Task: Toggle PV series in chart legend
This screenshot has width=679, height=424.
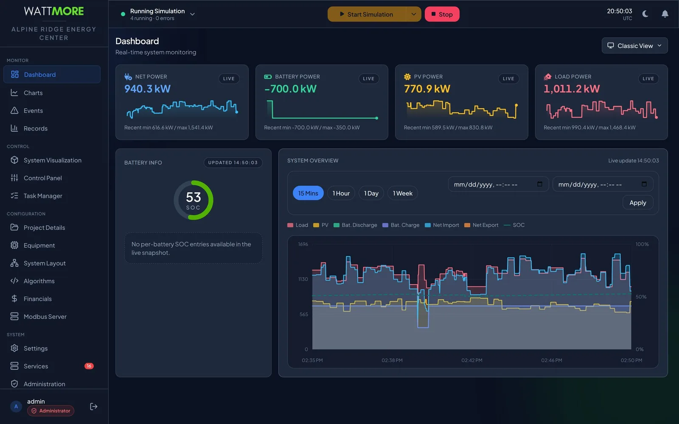Action: coord(321,225)
